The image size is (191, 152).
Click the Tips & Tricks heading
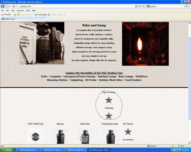point(109,92)
